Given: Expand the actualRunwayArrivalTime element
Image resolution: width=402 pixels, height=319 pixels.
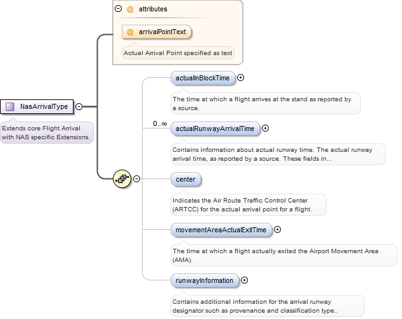Looking at the screenshot, I should (265, 128).
